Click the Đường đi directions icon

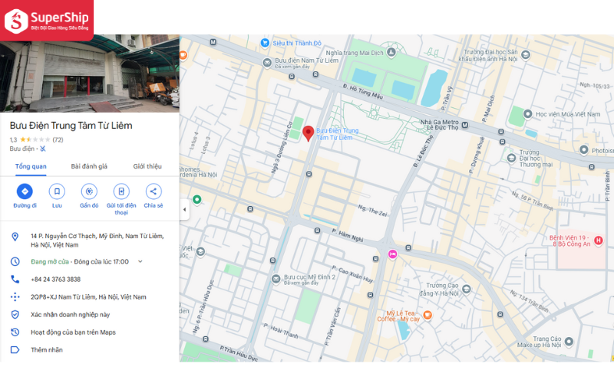click(x=25, y=191)
